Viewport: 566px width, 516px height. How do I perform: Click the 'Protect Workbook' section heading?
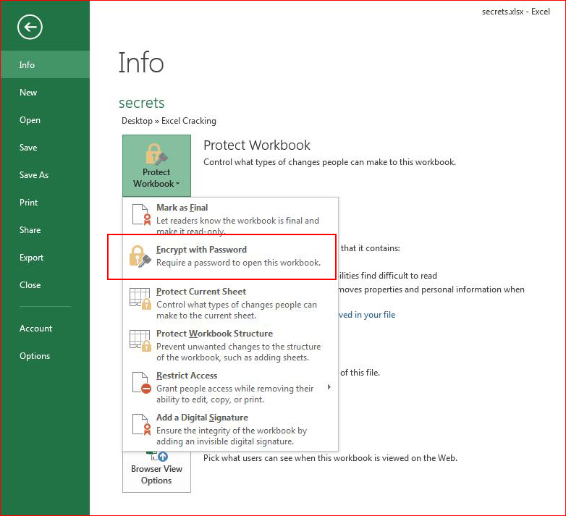[x=257, y=145]
